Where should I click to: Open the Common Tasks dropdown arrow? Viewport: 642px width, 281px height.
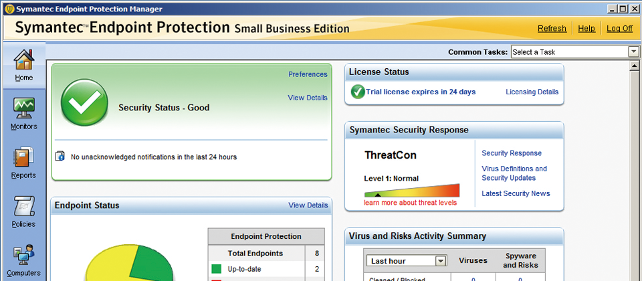click(633, 52)
